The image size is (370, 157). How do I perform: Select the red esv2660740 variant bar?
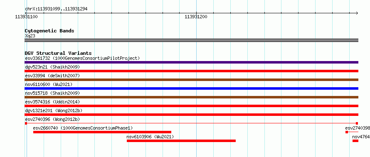click(x=102, y=132)
